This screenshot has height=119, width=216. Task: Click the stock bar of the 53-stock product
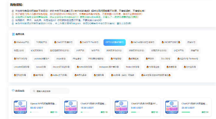point(135,112)
